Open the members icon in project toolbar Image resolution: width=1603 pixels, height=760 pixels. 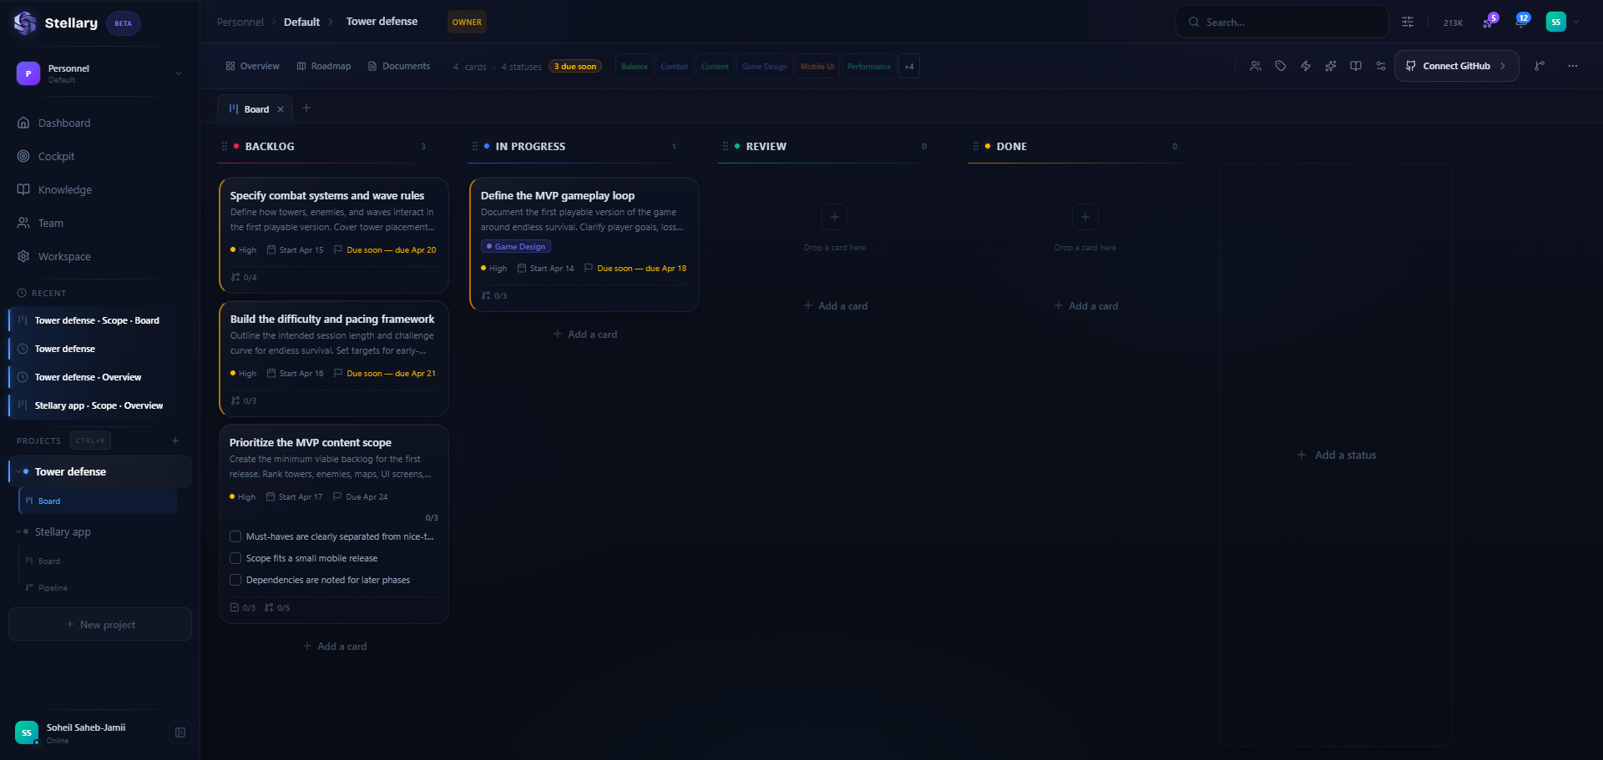pyautogui.click(x=1256, y=66)
